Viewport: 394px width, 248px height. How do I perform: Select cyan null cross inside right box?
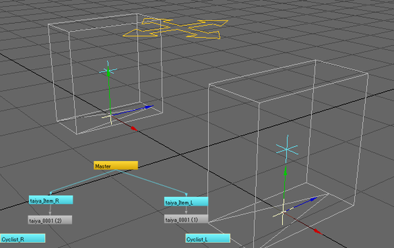click(287, 149)
